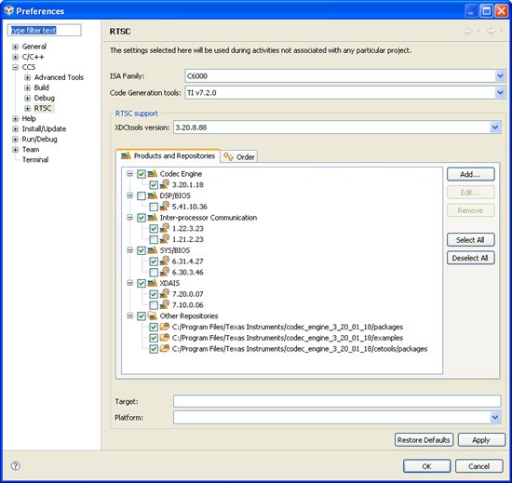Click the Other Repositories folder icon

152,315
